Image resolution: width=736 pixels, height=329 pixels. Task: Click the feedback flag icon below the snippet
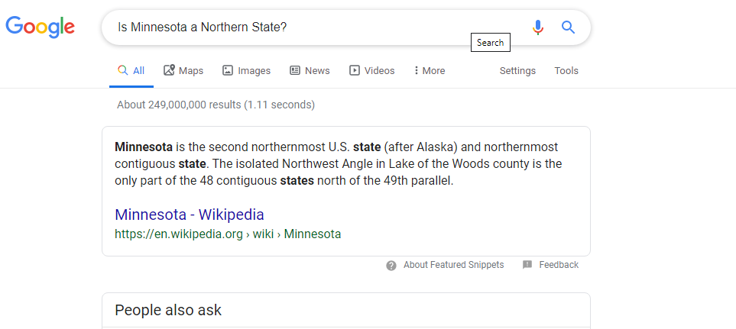coord(527,265)
